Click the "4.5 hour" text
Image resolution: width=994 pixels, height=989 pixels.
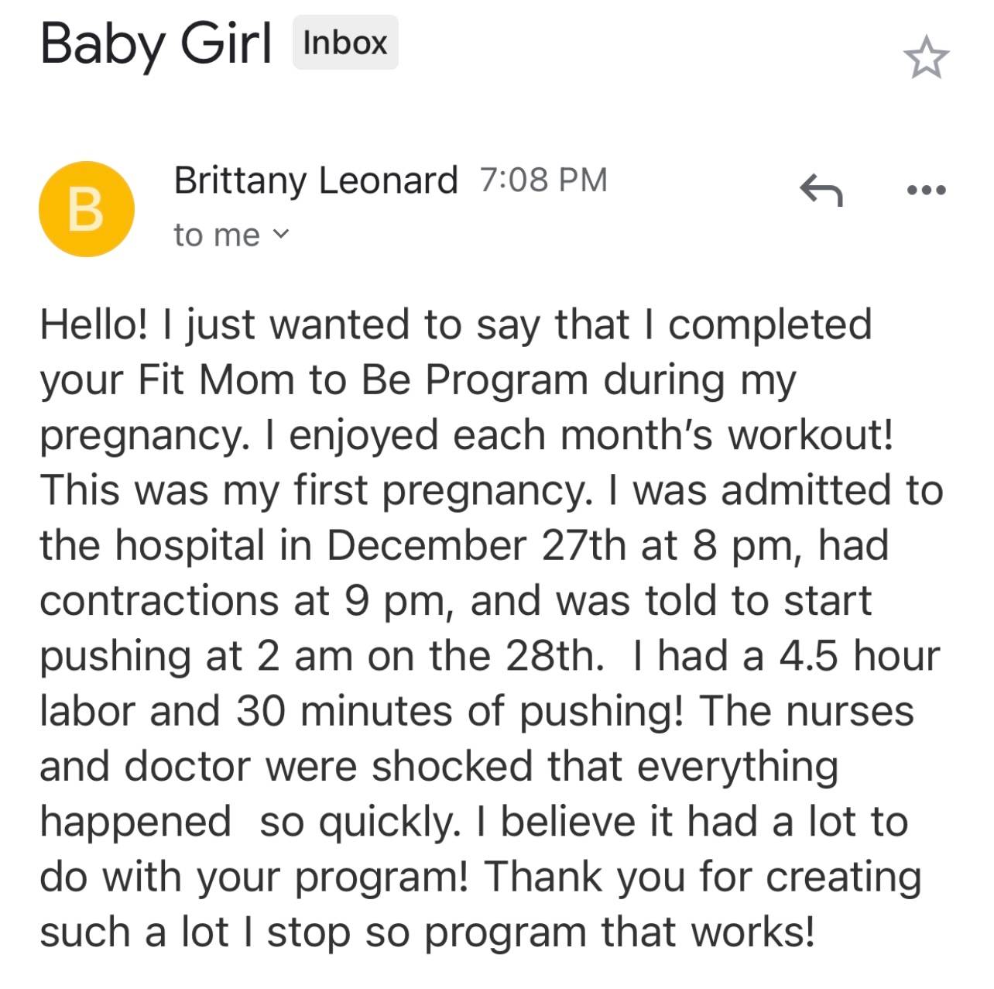(x=859, y=655)
